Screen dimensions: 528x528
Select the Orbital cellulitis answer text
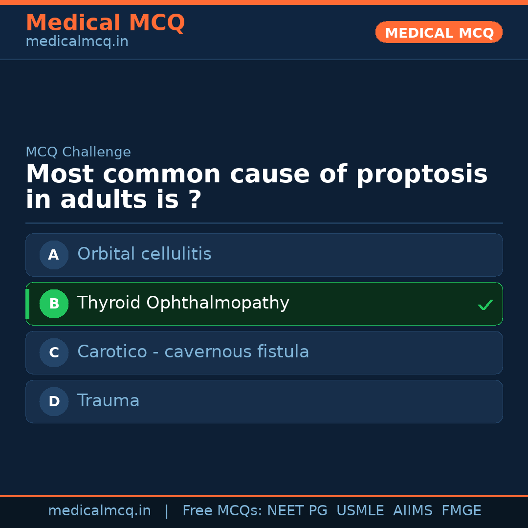[144, 254]
